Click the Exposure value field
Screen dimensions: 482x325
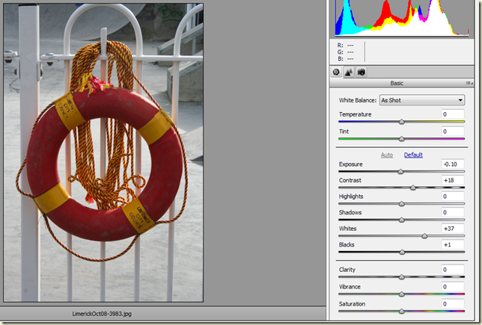pos(453,164)
